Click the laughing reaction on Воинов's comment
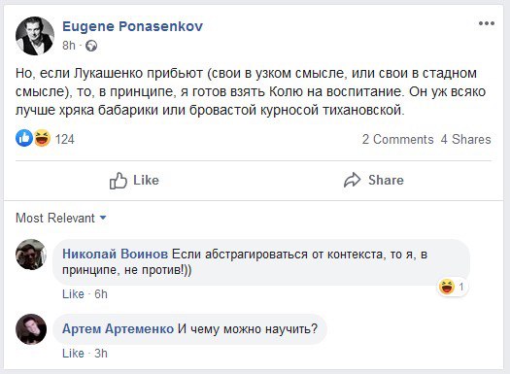Viewport: 510px width, 374px height. (x=447, y=287)
